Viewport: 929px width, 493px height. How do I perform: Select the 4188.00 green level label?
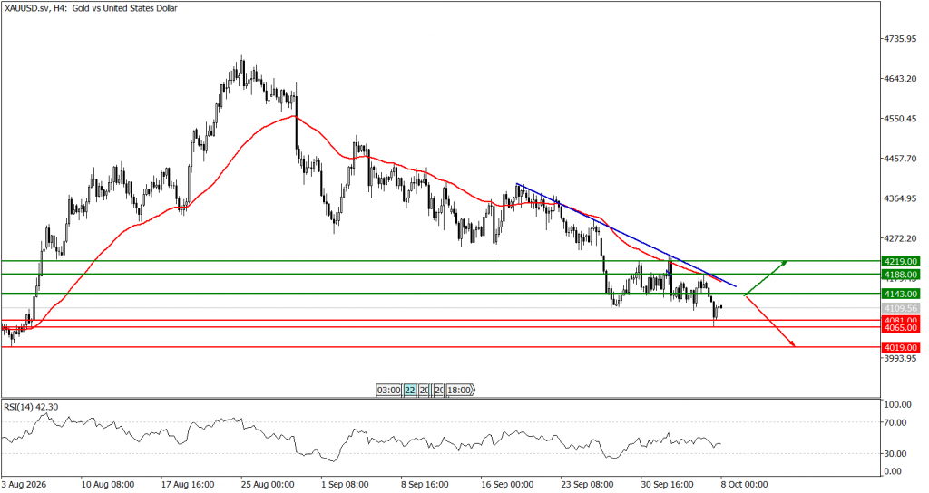pyautogui.click(x=901, y=275)
